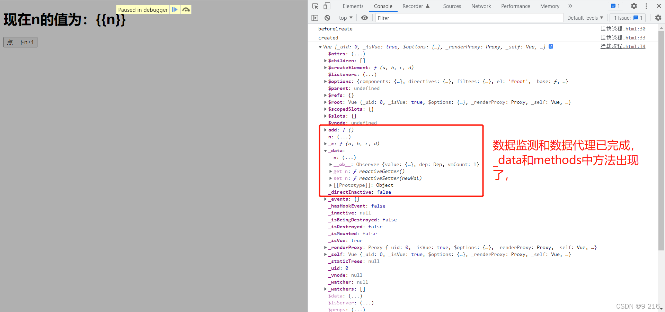Viewport: 665px width, 312px height.
Task: Open console settings gear beside issues
Action: 658,18
